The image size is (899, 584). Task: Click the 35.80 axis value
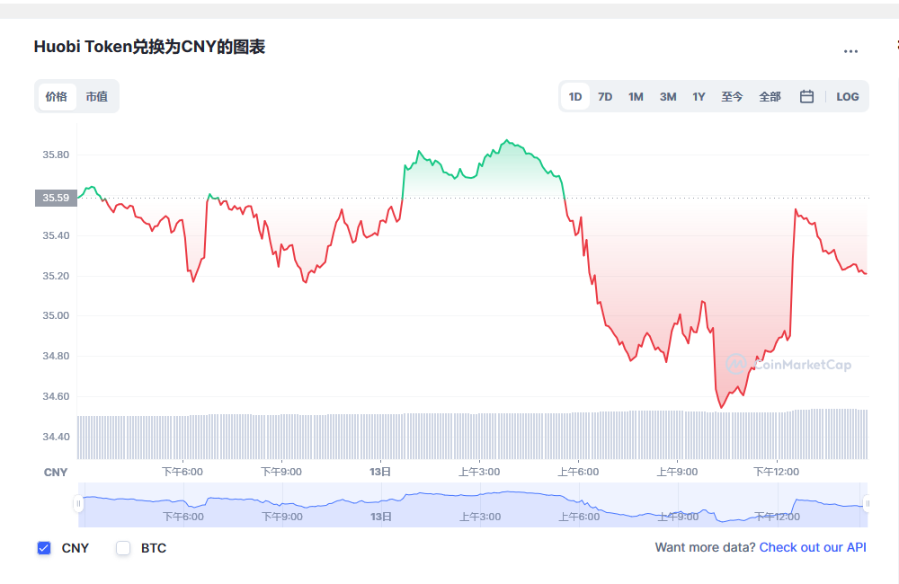click(56, 155)
